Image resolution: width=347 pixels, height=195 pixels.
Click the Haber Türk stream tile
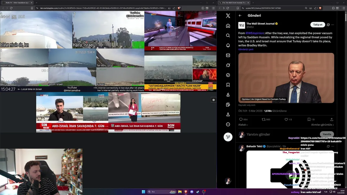point(72,112)
